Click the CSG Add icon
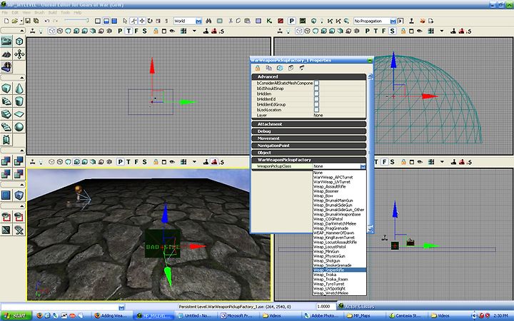Viewport: 514px width, 321px height. 6,160
